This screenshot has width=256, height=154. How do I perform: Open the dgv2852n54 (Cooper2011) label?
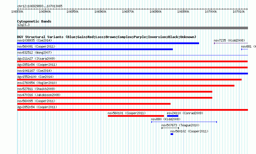(x=37, y=107)
